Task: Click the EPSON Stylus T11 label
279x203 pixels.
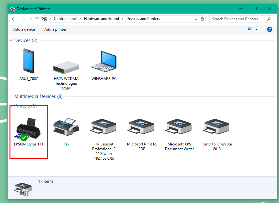Action: 29,144
